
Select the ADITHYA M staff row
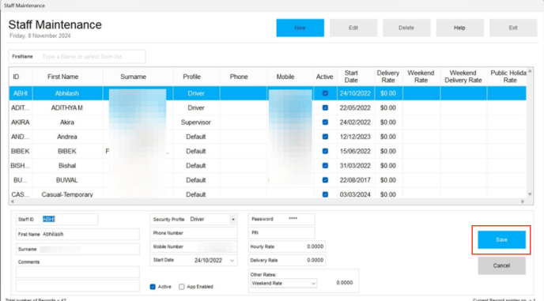tap(267, 108)
